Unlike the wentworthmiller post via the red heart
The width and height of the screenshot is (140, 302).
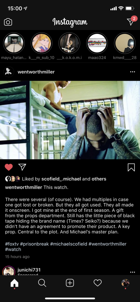[9, 167]
